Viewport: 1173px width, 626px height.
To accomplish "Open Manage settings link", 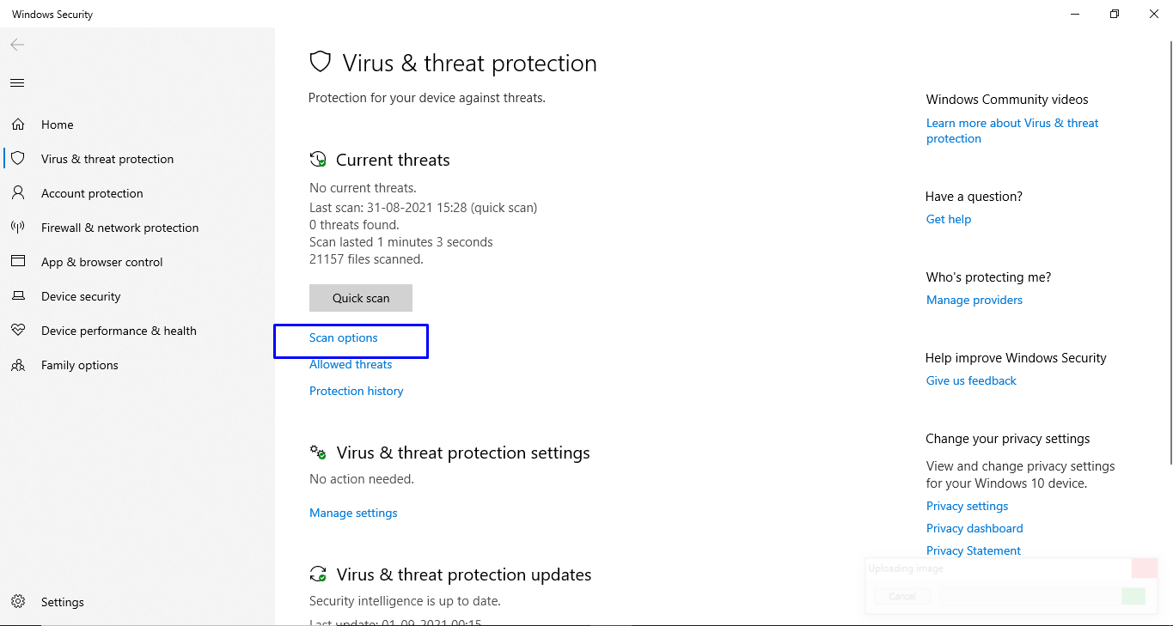I will click(x=353, y=513).
